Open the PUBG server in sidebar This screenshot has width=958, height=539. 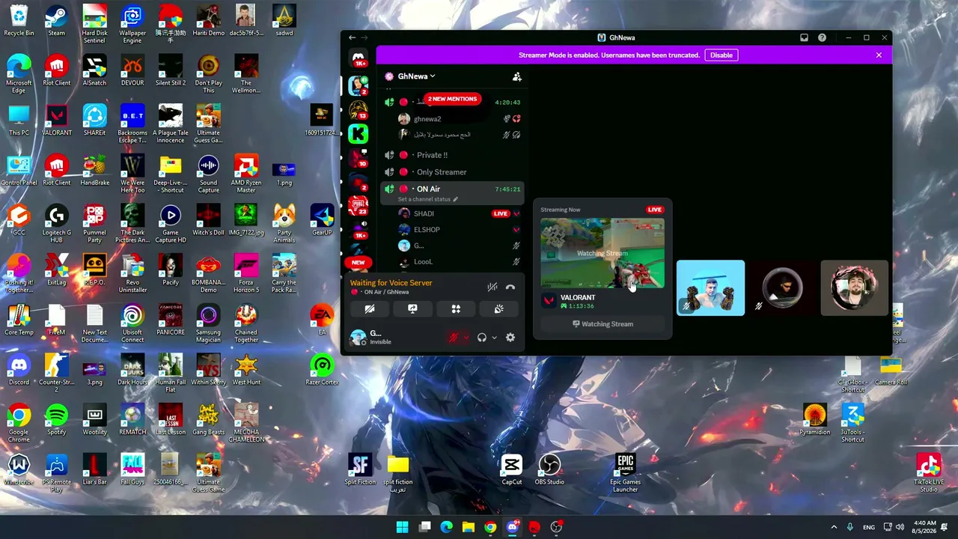coord(359,205)
